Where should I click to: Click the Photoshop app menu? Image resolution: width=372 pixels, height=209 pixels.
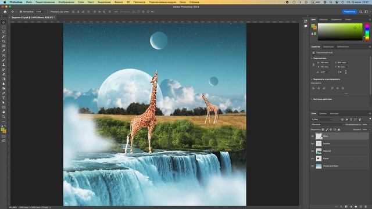coord(16,2)
